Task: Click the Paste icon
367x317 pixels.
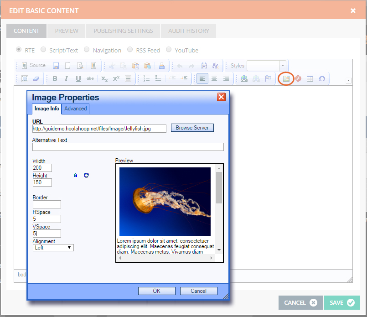Action: 135,66
